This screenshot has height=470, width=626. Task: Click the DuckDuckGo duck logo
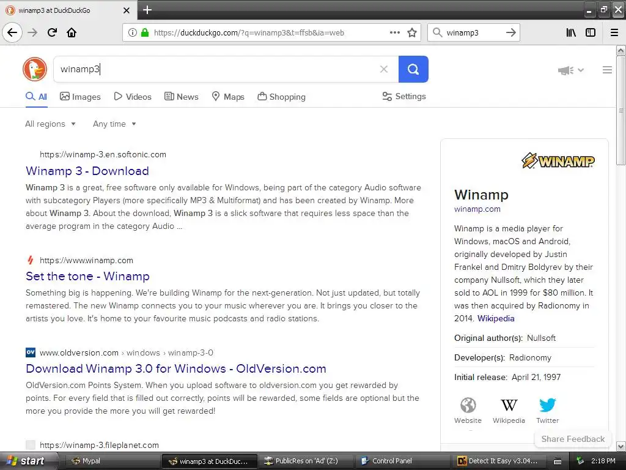(35, 69)
